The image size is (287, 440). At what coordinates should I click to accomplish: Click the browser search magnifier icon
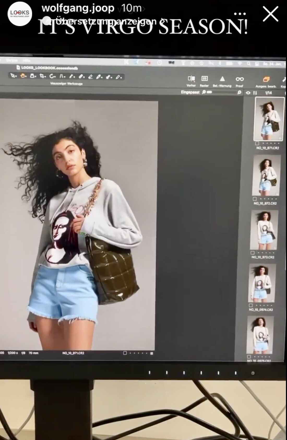coord(239,92)
